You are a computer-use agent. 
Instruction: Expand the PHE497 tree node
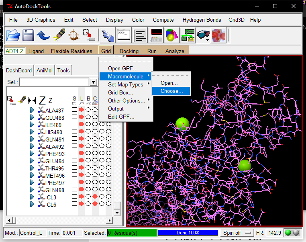pos(32,182)
